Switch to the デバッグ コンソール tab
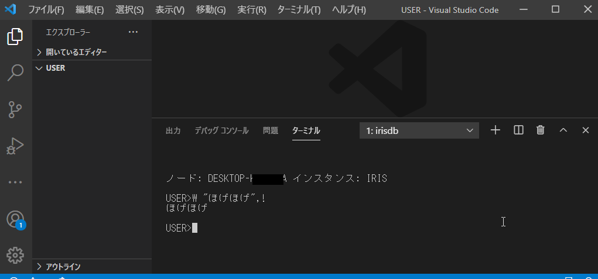Viewport: 598px width, 279px height. tap(221, 130)
